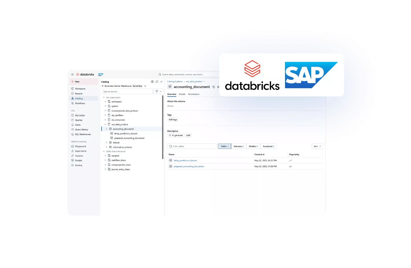This screenshot has height=268, width=411.
Task: Expand the dp_cashflow catalog
Action: tap(105, 115)
